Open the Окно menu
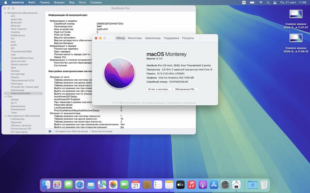310x193 pixels. pos(82,2)
